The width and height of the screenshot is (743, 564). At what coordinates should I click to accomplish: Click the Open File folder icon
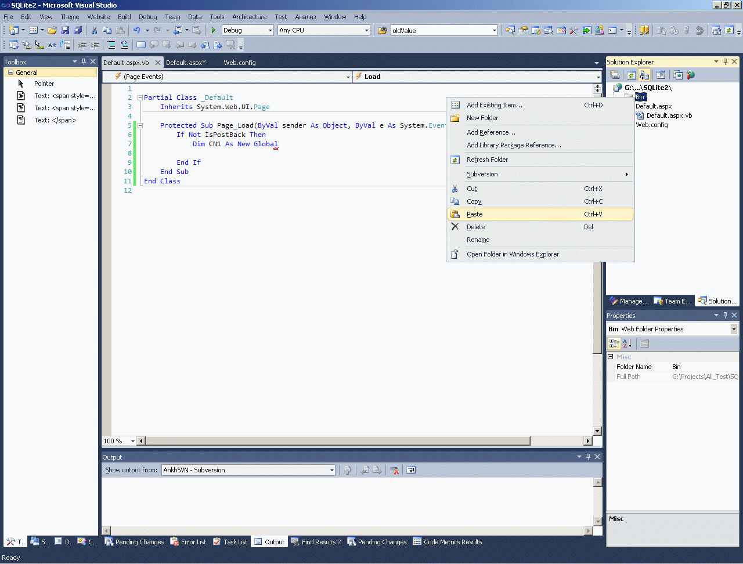(52, 30)
